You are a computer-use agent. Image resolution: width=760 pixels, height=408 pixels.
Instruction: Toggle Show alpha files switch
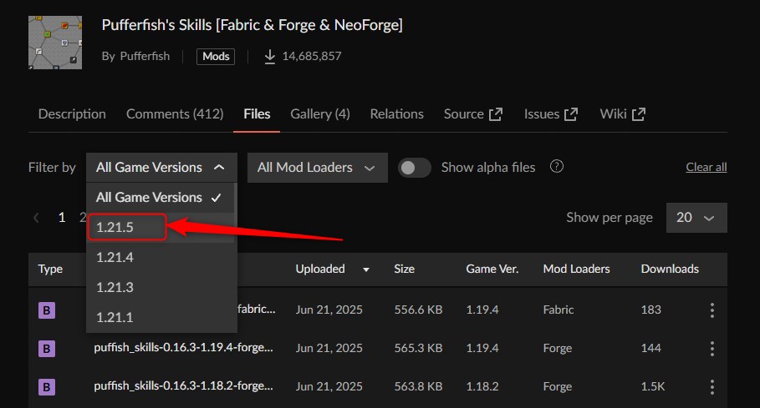(x=415, y=168)
